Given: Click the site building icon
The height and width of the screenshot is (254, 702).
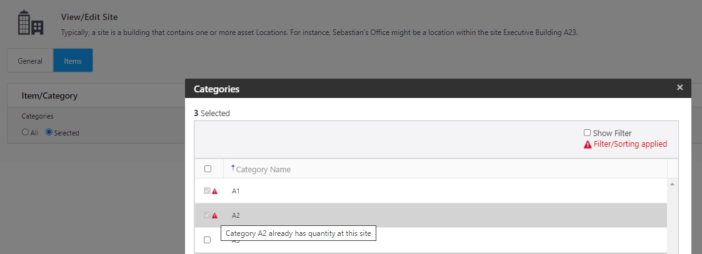Looking at the screenshot, I should point(31,23).
